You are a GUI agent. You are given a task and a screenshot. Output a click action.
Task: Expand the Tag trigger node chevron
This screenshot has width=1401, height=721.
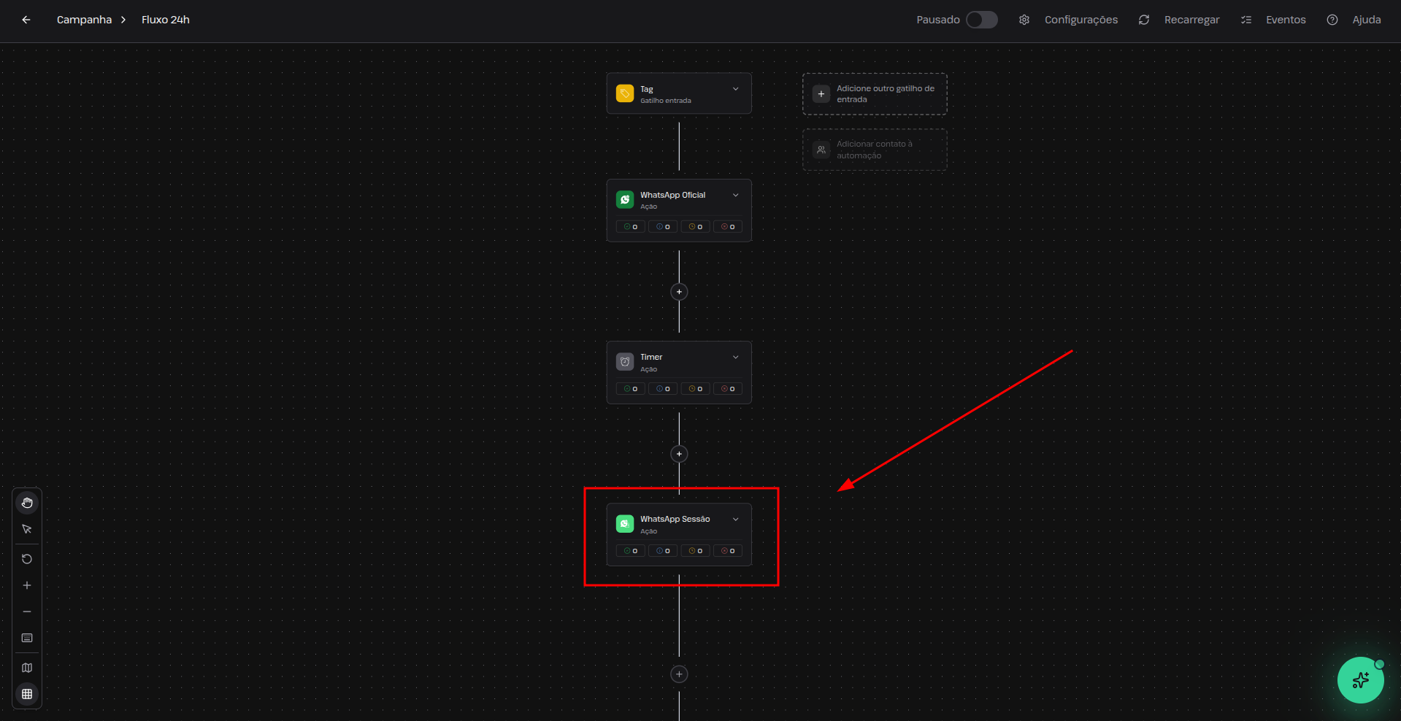[735, 89]
